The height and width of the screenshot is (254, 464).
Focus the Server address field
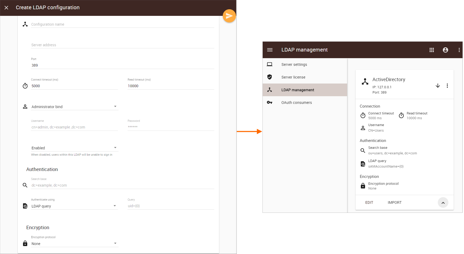click(x=122, y=45)
